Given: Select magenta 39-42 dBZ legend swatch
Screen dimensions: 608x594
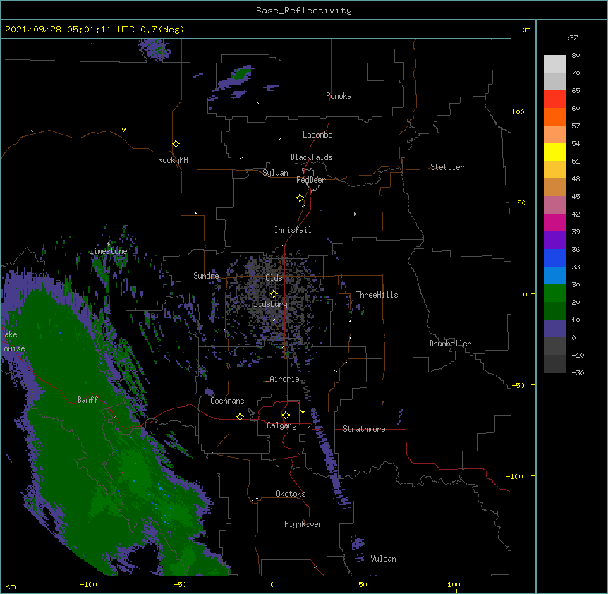Looking at the screenshot, I should pyautogui.click(x=554, y=223).
